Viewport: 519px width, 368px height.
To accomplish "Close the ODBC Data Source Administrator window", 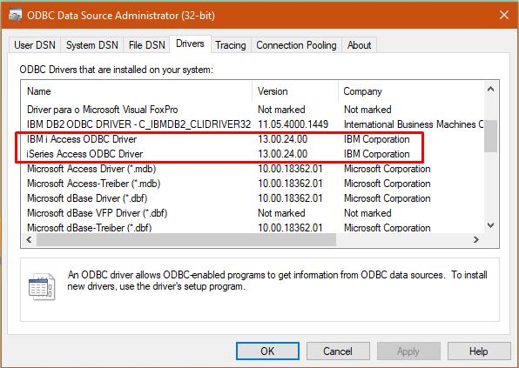I will tap(504, 15).
